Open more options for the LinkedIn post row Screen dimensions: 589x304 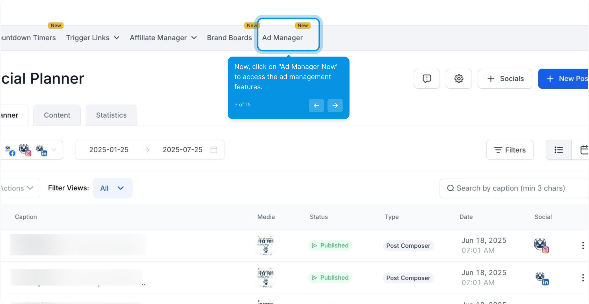tap(583, 278)
